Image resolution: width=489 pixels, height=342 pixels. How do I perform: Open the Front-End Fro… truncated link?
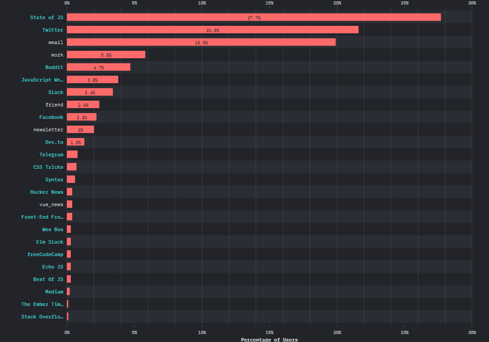tap(42, 217)
